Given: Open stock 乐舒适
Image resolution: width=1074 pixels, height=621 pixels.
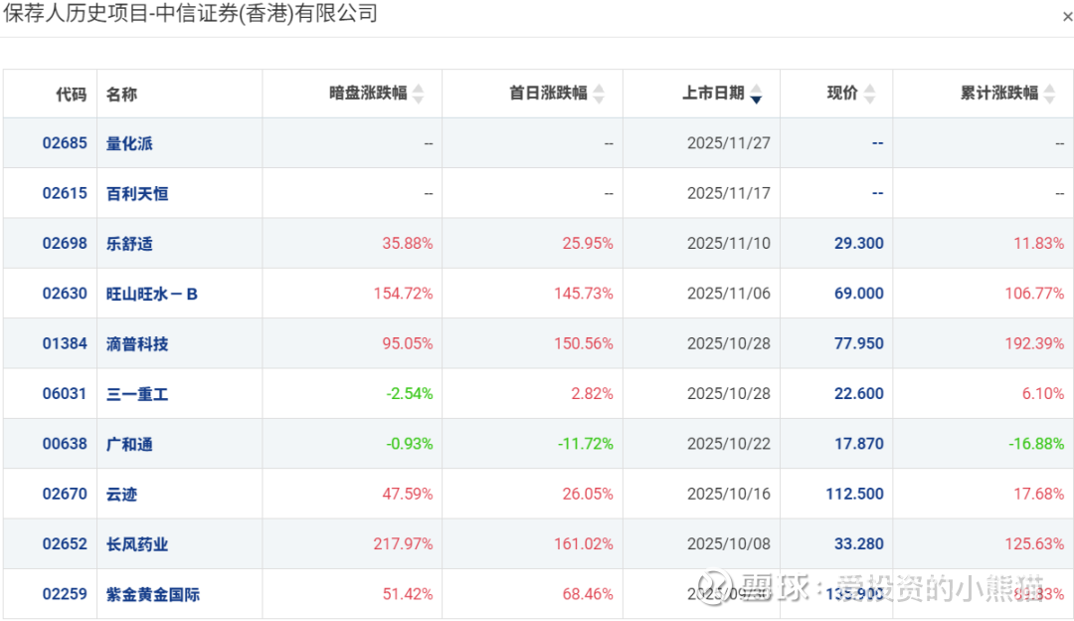Looking at the screenshot, I should click(x=129, y=244).
